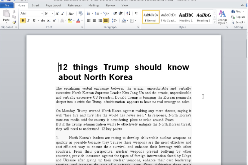Image resolution: width=248 pixels, height=165 pixels.
Task: Apply red font color
Action: tap(78, 21)
